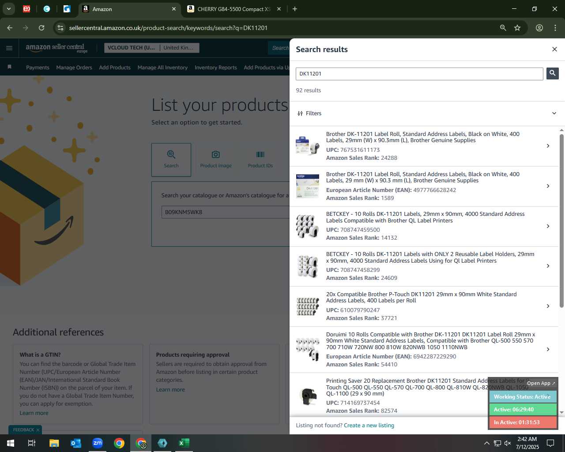This screenshot has height=452, width=565.
Task: Bookmark this page with the star icon
Action: pos(517,28)
